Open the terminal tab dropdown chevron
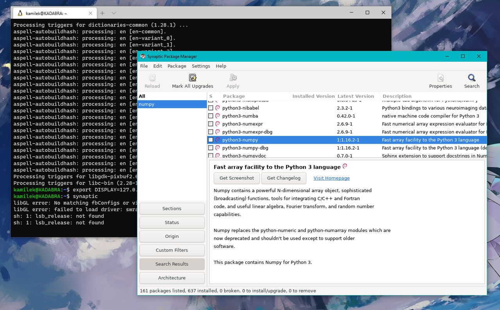This screenshot has height=310, width=500. pyautogui.click(x=113, y=12)
